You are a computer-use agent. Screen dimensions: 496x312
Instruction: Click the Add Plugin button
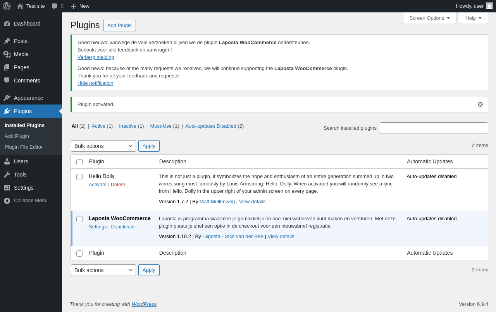tap(119, 26)
